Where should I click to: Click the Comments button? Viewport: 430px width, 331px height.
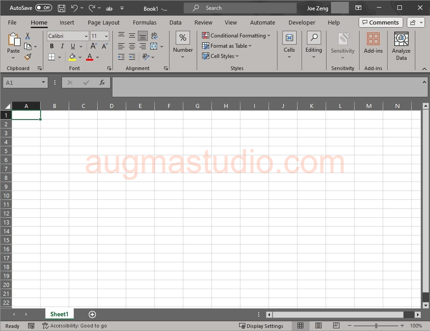(380, 22)
